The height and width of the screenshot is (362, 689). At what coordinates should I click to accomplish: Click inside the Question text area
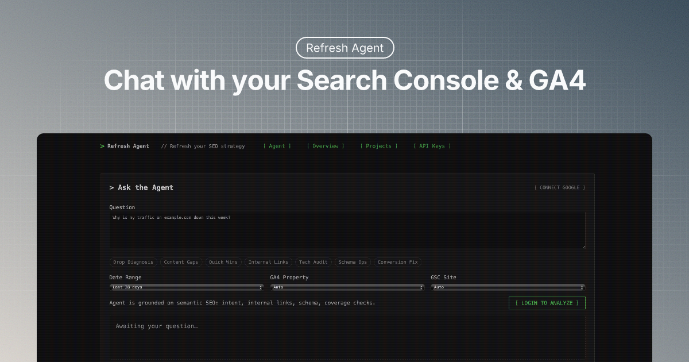[347, 229]
